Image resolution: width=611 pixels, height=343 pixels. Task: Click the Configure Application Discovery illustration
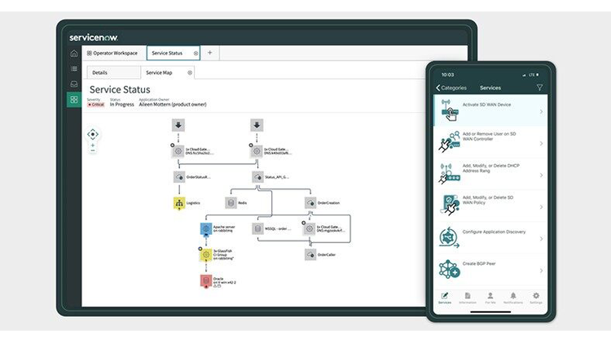pyautogui.click(x=449, y=237)
